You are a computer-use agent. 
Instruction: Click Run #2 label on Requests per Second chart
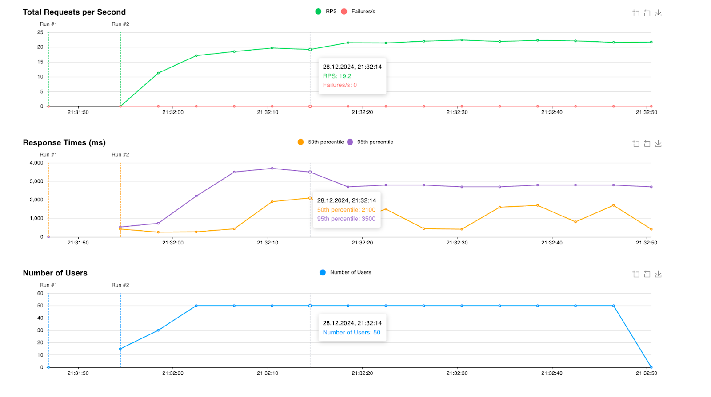(x=120, y=24)
